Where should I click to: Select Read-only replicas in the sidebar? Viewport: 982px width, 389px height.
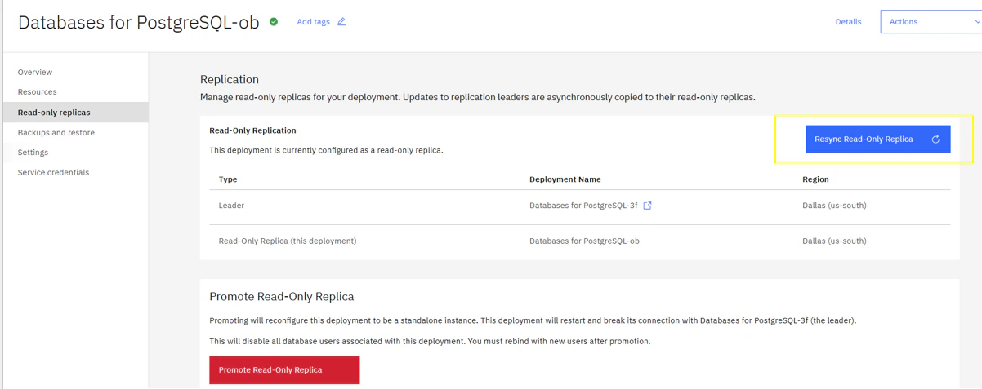pos(75,113)
